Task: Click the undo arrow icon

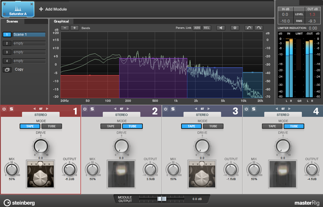Action: tap(249, 28)
